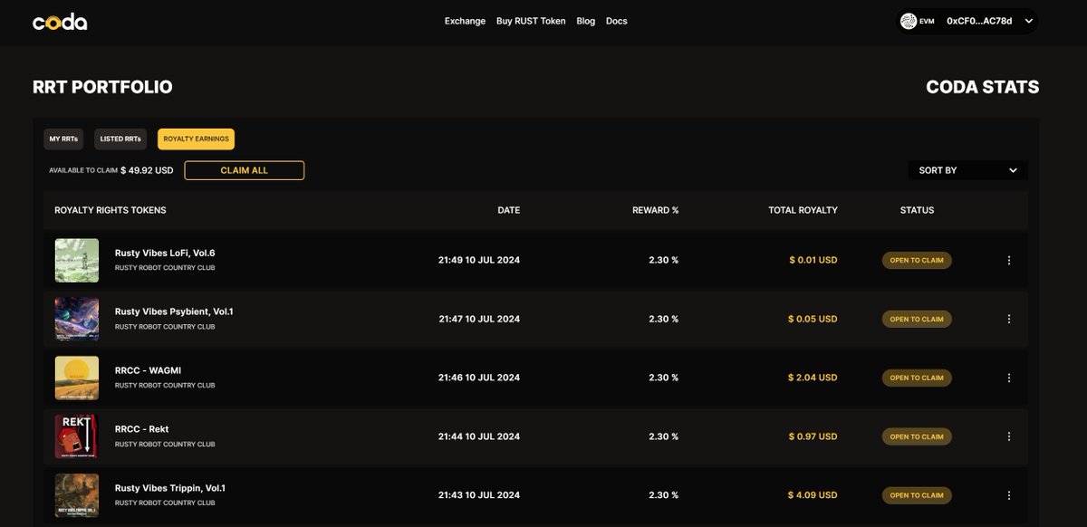Viewport: 1087px width, 527px height.
Task: Click the date 21:43 10 JUL 2024
Action: (479, 495)
